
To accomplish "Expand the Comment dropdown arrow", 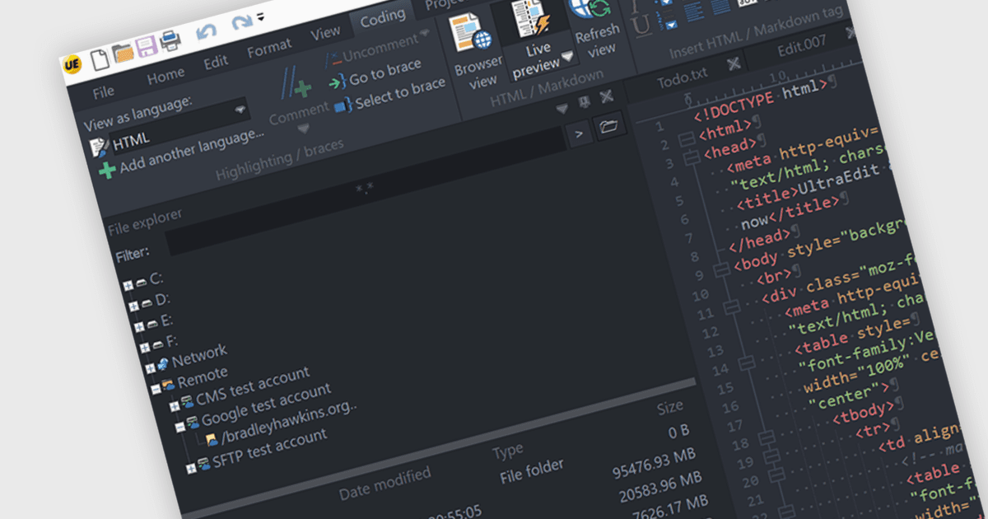I will [302, 129].
